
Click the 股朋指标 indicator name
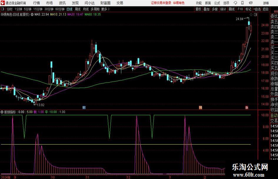coord(10,112)
